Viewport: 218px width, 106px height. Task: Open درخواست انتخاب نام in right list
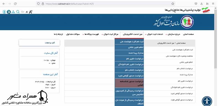pyautogui.click(x=185, y=69)
